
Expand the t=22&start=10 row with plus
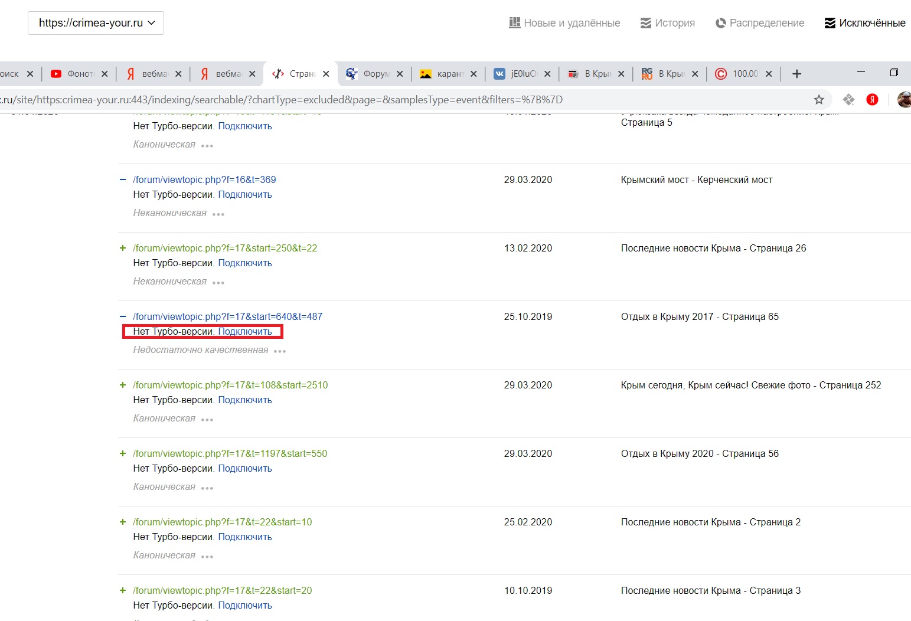(x=123, y=522)
